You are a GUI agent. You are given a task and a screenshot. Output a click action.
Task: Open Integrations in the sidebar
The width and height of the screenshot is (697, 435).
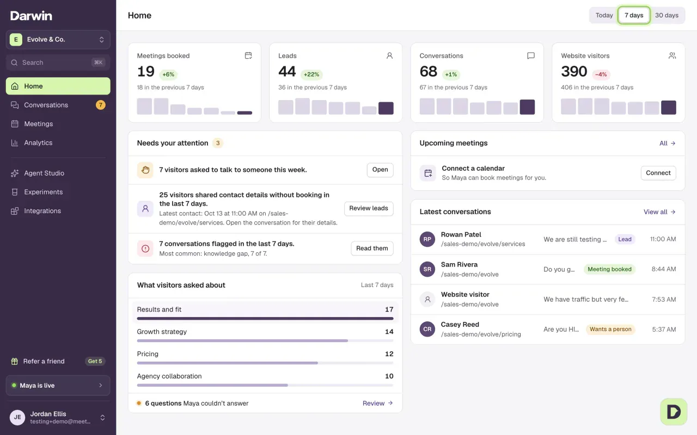coord(58,211)
